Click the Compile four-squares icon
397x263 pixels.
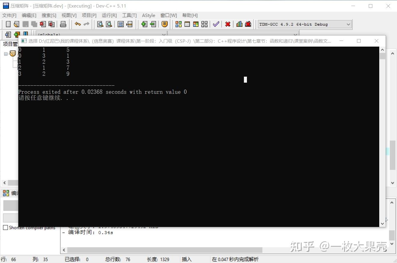178,24
